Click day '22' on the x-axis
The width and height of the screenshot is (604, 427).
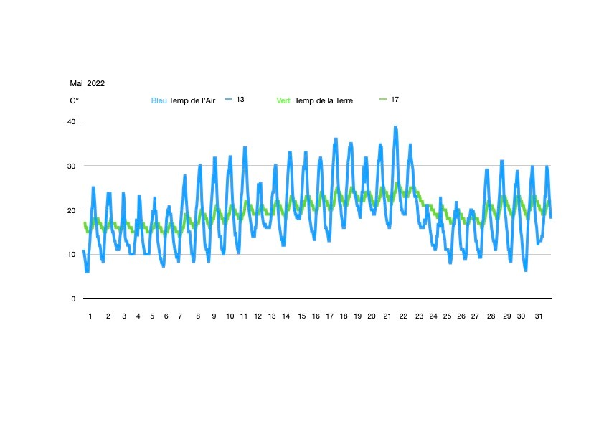coord(403,316)
